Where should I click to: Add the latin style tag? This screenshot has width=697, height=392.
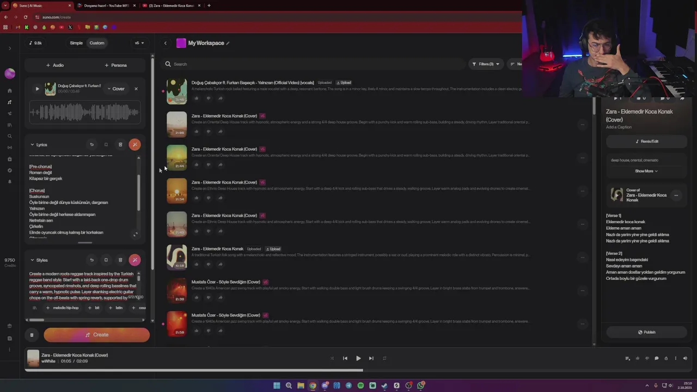coord(115,308)
